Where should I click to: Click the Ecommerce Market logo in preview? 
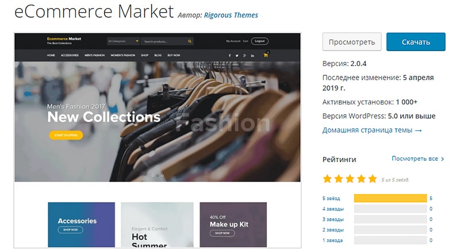64,41
